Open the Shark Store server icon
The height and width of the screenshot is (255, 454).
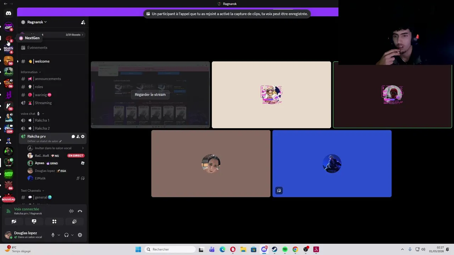(9, 49)
